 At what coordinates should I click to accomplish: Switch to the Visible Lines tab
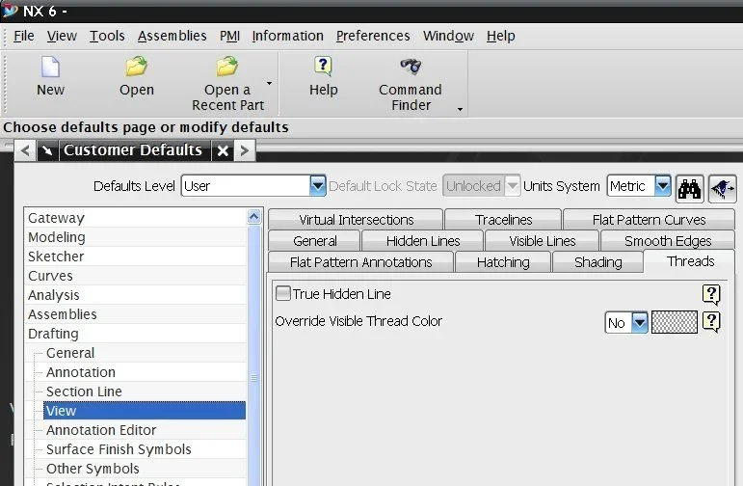click(x=543, y=241)
